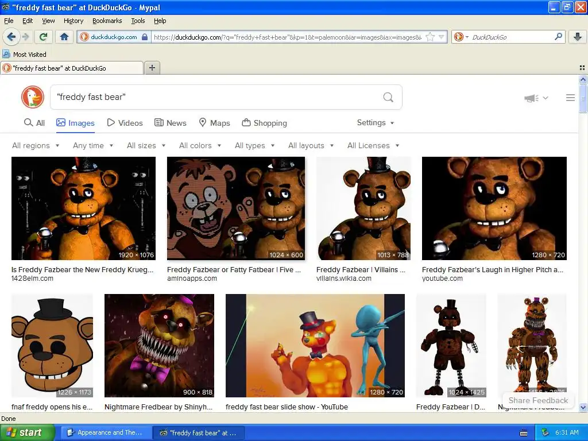
Task: Open the 1013 × 788 Villains wiki image
Action: click(x=363, y=208)
